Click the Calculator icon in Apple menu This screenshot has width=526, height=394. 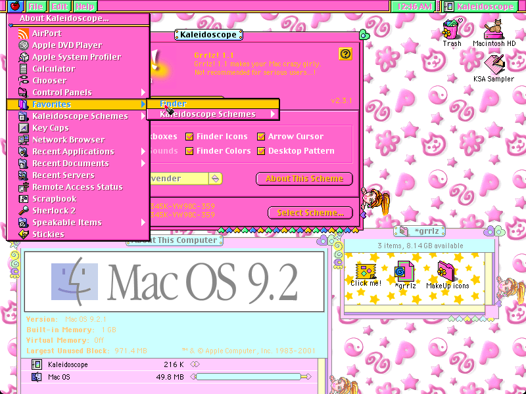[23, 69]
